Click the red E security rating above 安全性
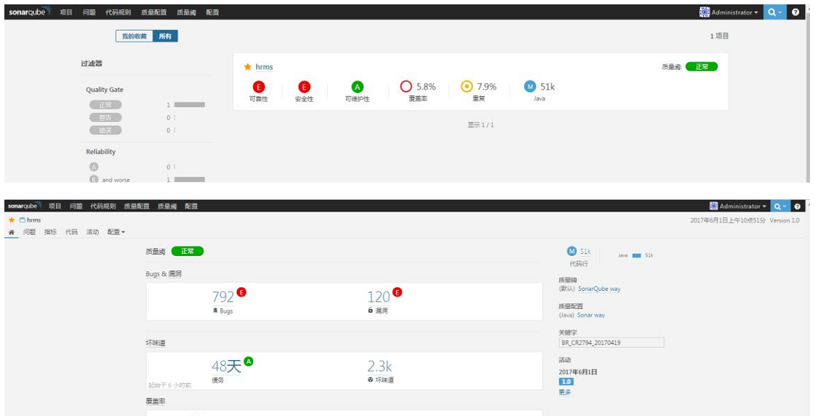818x416 pixels. [304, 87]
